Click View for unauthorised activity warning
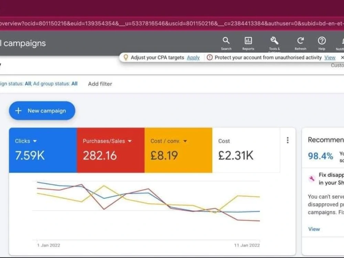The image size is (344, 258). coord(330,57)
